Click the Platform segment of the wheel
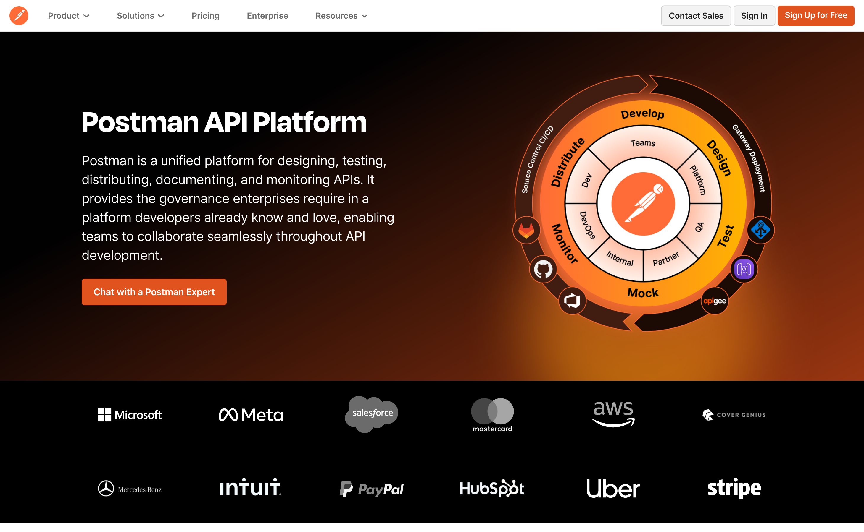This screenshot has width=864, height=532. [x=698, y=180]
